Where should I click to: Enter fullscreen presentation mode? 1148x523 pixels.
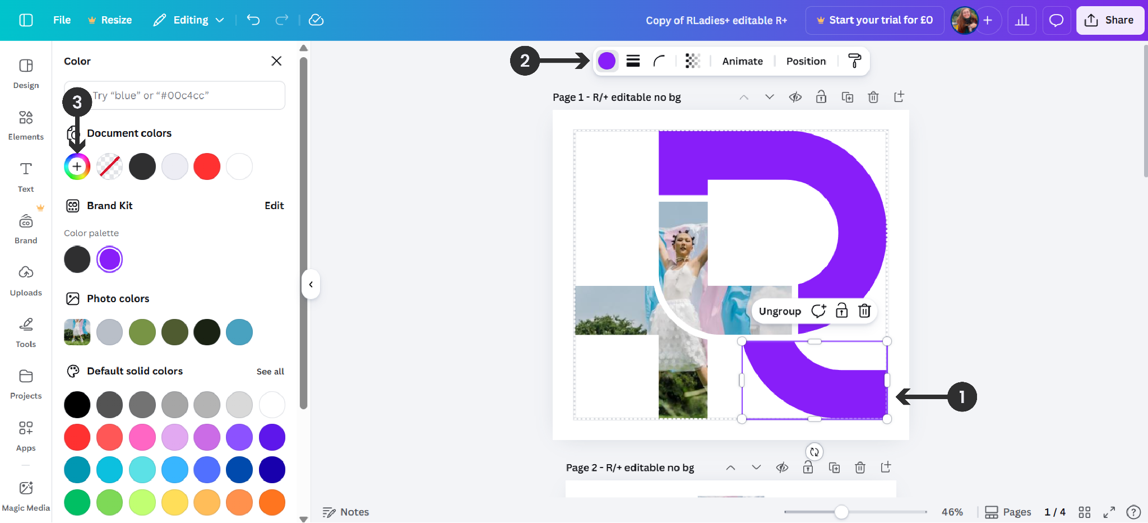pos(1109,512)
